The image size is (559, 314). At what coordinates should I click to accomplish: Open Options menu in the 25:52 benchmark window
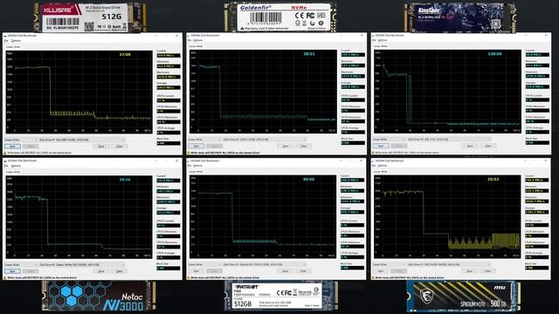coord(383,166)
